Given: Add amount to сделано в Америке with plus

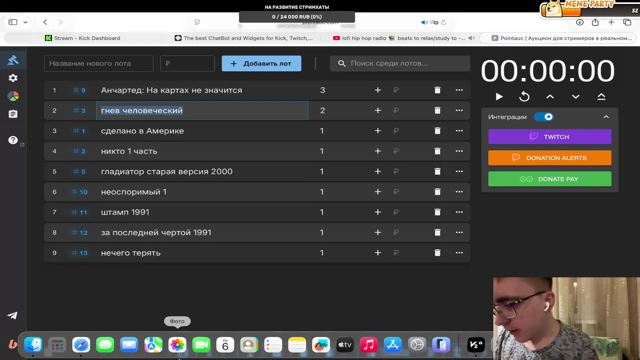Looking at the screenshot, I should click(378, 131).
